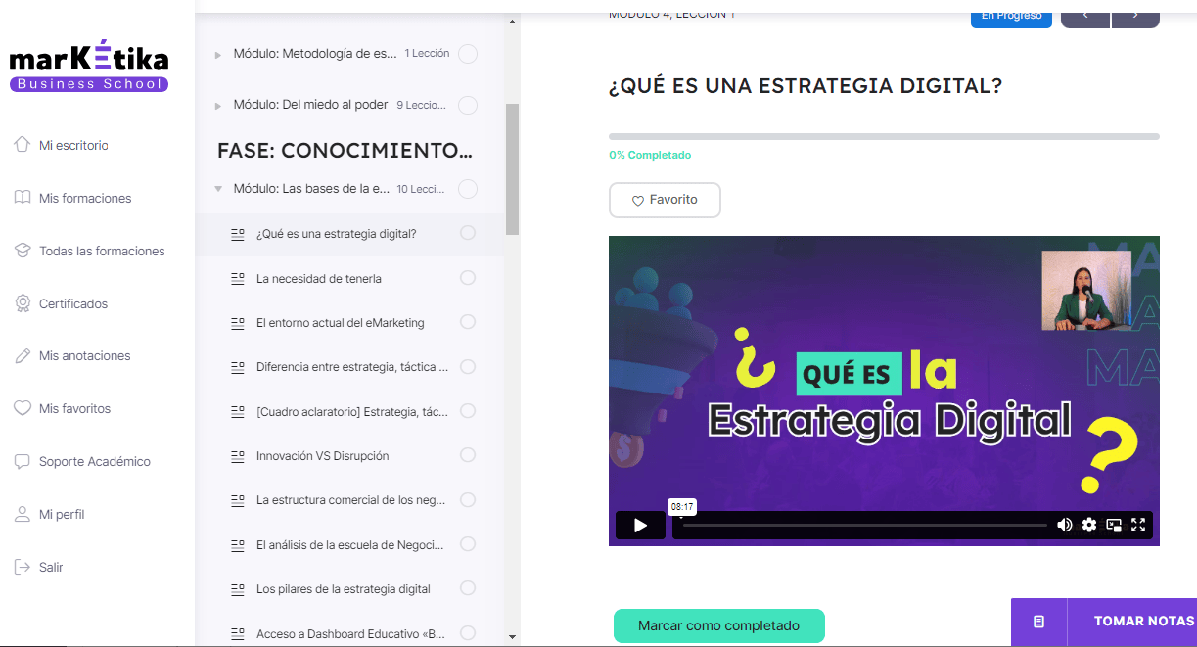This screenshot has width=1197, height=647.
Task: Open the Mis formaciones book icon
Action: tap(23, 198)
